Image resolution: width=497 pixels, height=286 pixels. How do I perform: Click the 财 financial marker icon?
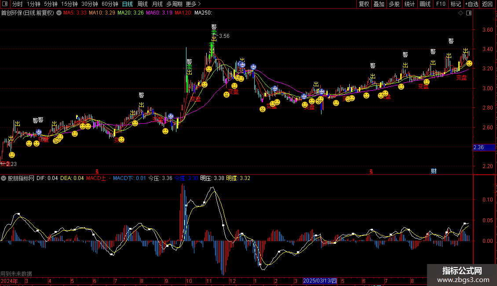tap(434, 171)
